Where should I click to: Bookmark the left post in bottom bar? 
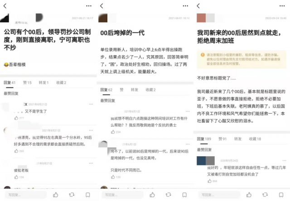pyautogui.click(x=88, y=195)
